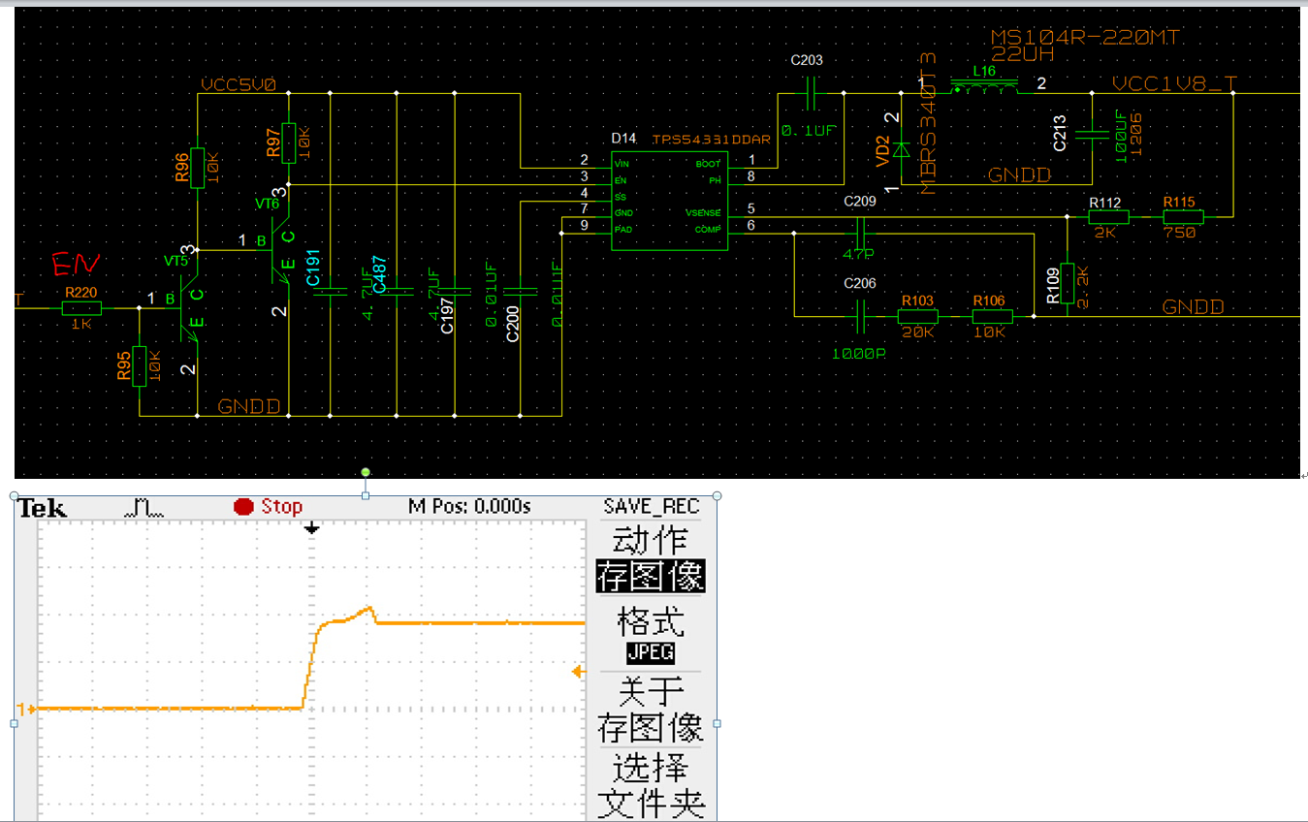Screen dimensions: 1308x822
Task: Click the trigger pulse icon beside Tek logo
Action: pos(142,506)
